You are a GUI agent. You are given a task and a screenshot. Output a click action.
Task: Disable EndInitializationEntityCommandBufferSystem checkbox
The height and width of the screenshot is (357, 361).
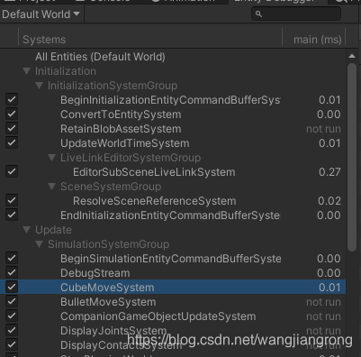coord(12,215)
